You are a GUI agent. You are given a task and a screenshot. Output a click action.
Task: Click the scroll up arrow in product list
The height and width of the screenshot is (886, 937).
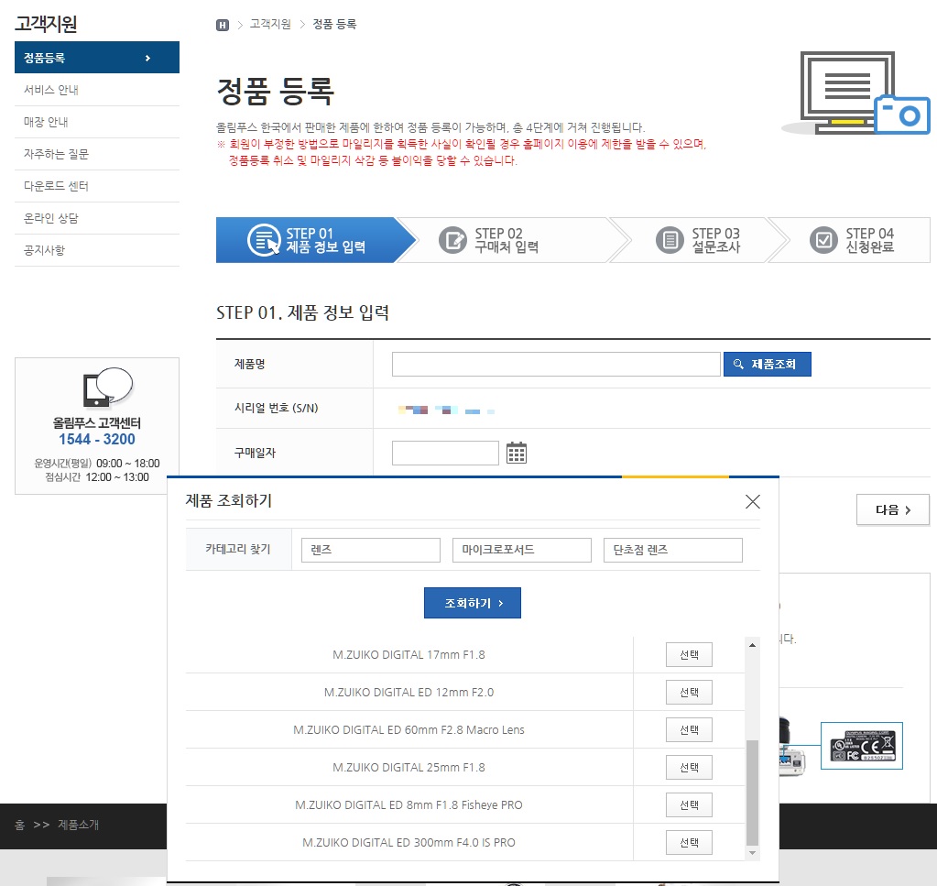tap(752, 645)
